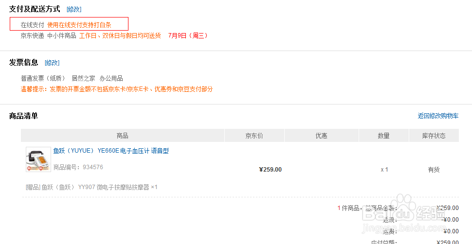
Task: Click the 修改 link beside 发票信息
Action: coord(52,63)
